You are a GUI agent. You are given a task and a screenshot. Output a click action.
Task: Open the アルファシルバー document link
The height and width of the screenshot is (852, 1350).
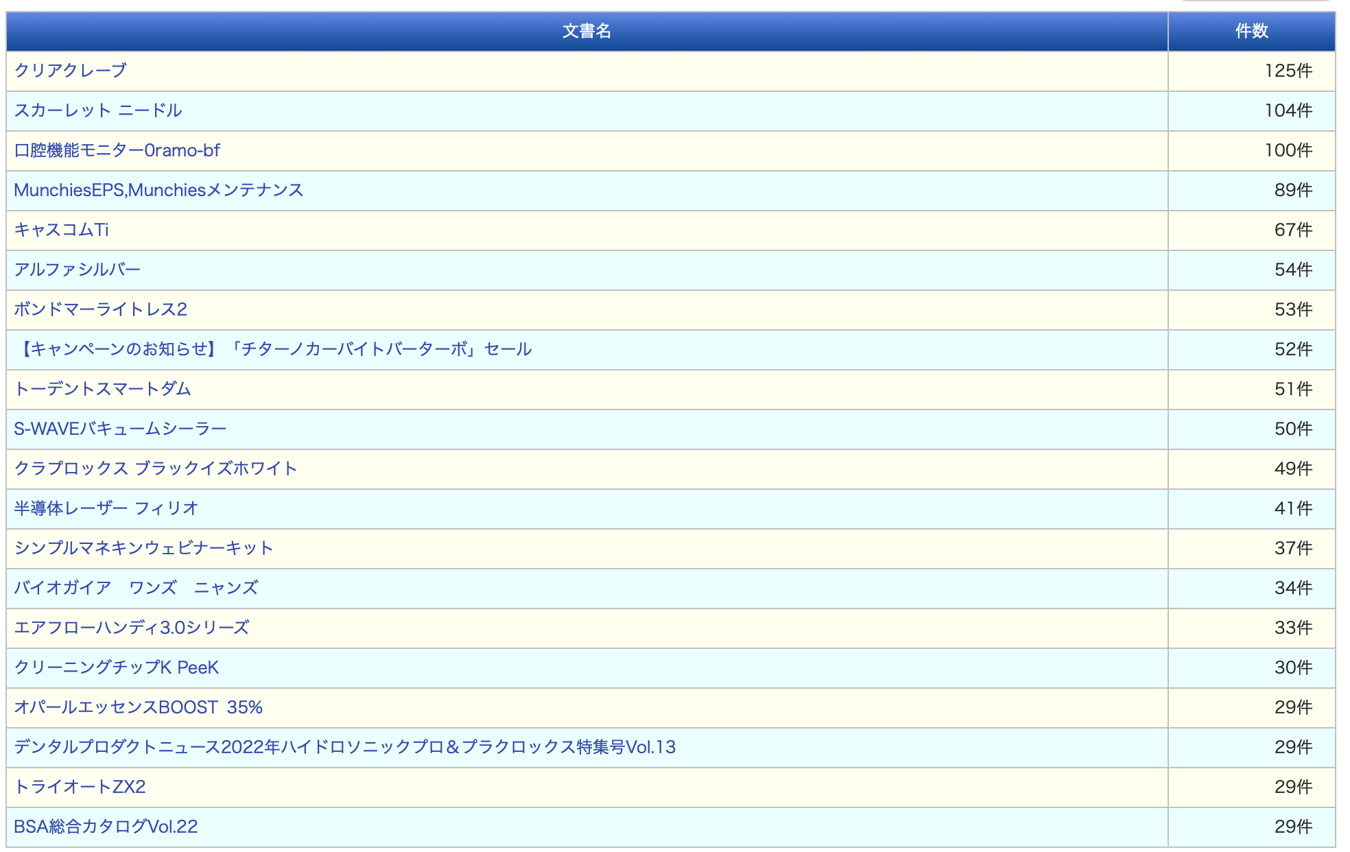77,270
